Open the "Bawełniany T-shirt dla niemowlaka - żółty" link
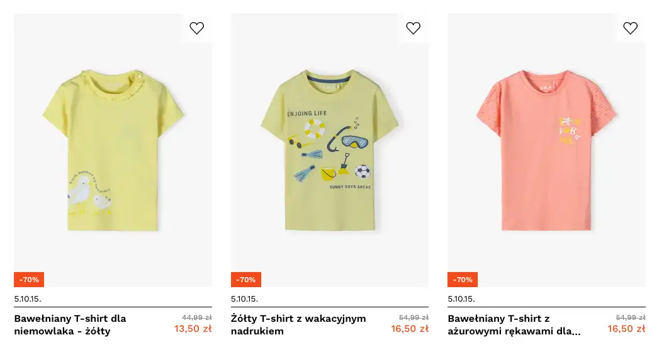The height and width of the screenshot is (364, 664). [70, 325]
